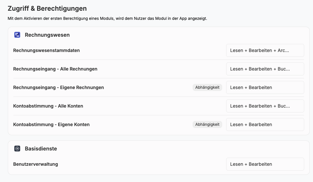Screen dimensions: 313x182
Task: Click the description text about module activation
Action: pos(107,19)
